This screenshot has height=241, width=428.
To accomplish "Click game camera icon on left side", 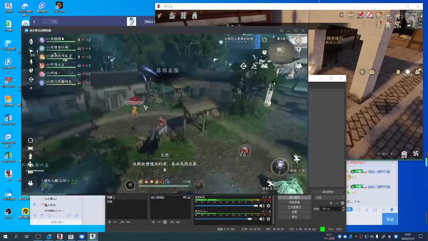I will [x=30, y=172].
